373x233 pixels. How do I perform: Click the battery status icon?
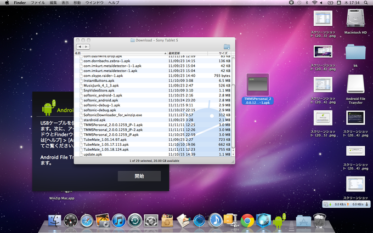coord(330,3)
